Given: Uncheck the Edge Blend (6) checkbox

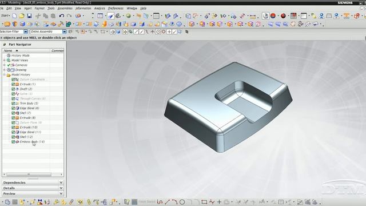Looking at the screenshot, I should 13,108.
